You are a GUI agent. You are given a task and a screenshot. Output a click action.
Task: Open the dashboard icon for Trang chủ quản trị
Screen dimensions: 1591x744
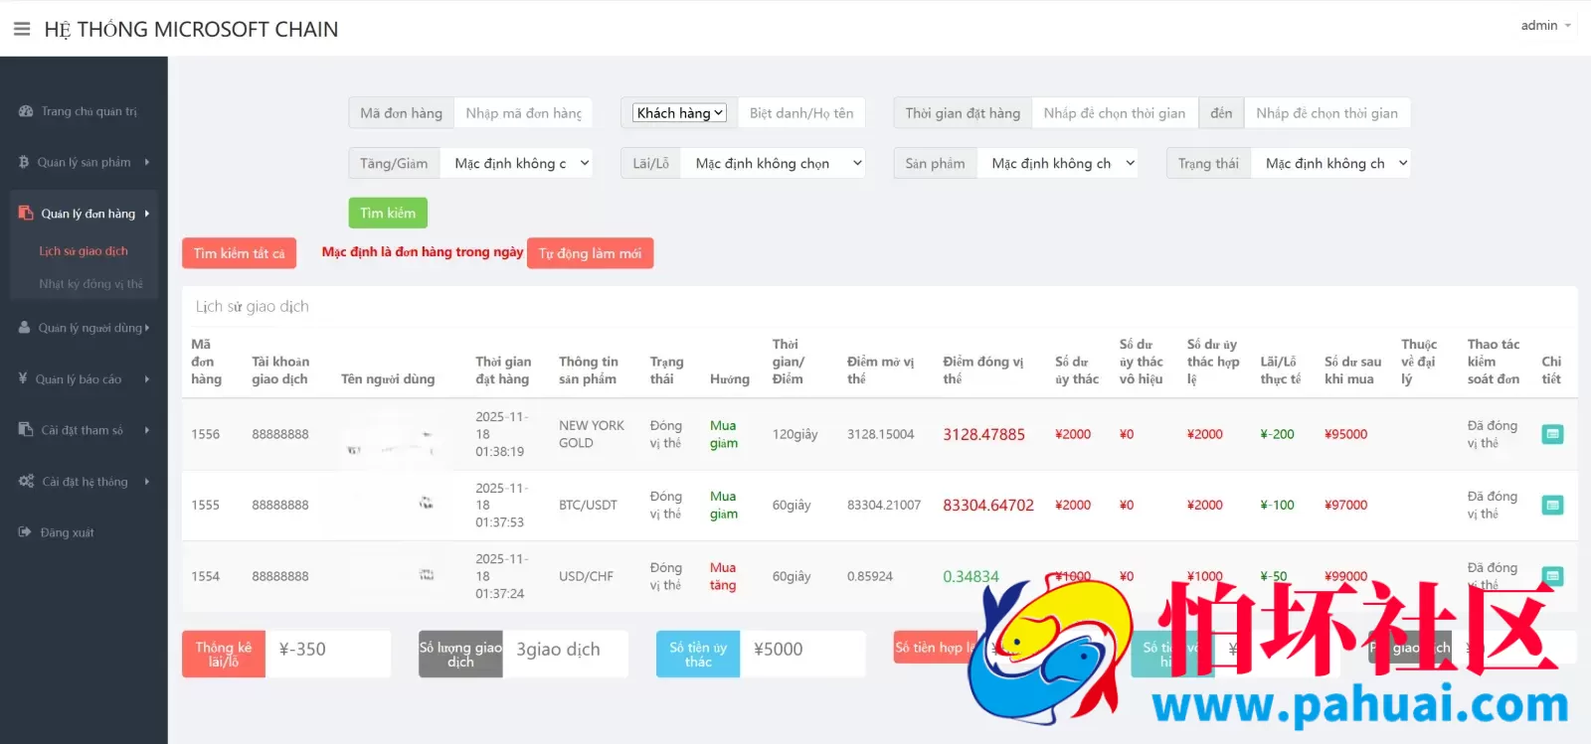point(26,111)
